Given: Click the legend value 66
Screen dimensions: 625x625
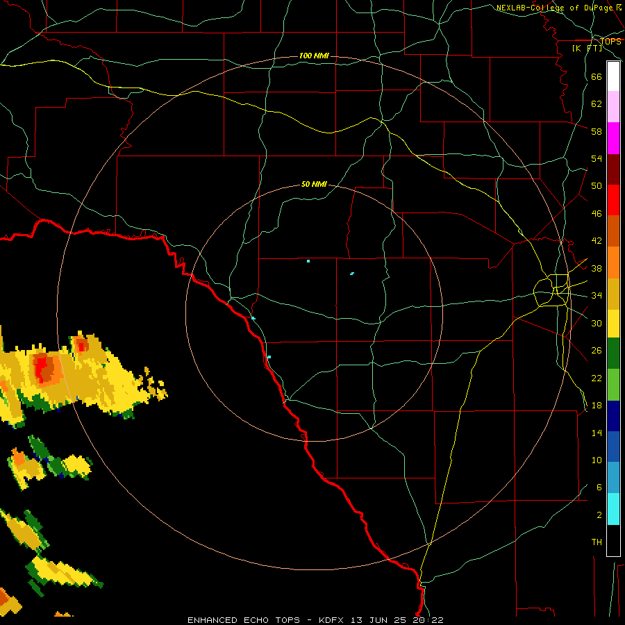Looking at the screenshot, I should pyautogui.click(x=597, y=76).
